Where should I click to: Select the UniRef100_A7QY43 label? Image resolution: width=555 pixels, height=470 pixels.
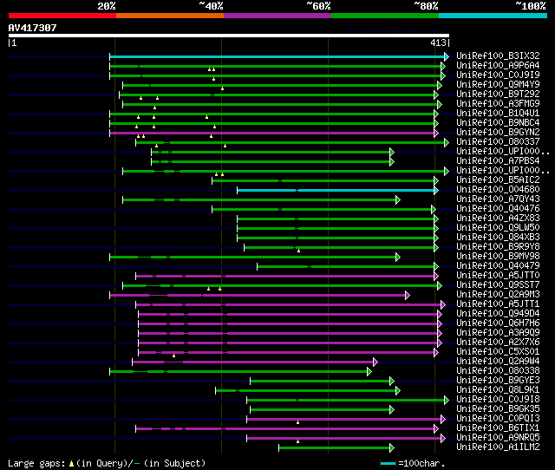[x=498, y=199]
